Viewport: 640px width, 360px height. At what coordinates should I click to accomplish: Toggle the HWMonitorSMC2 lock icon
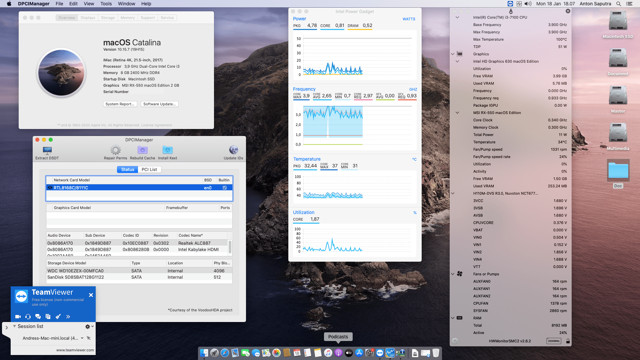568,341
